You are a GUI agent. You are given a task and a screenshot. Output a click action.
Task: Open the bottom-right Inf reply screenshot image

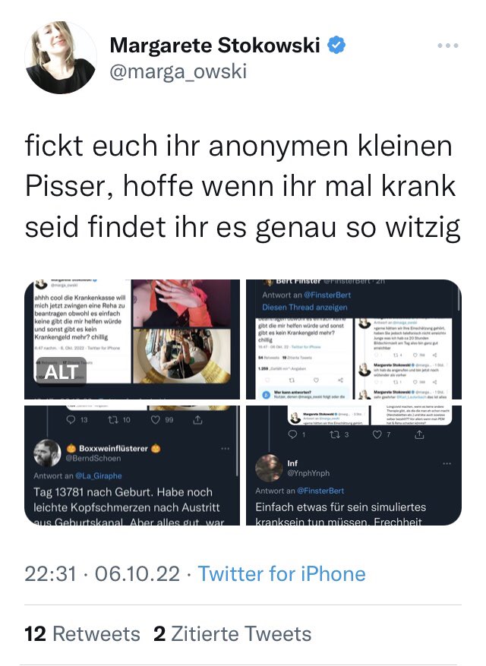[x=354, y=466]
